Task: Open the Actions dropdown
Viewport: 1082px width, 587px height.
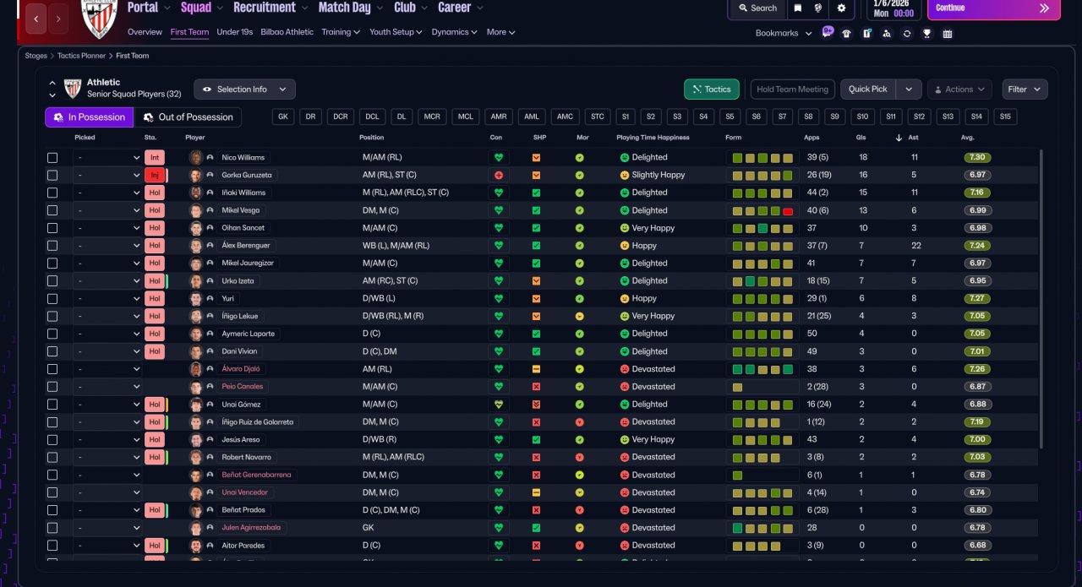Action: (959, 90)
